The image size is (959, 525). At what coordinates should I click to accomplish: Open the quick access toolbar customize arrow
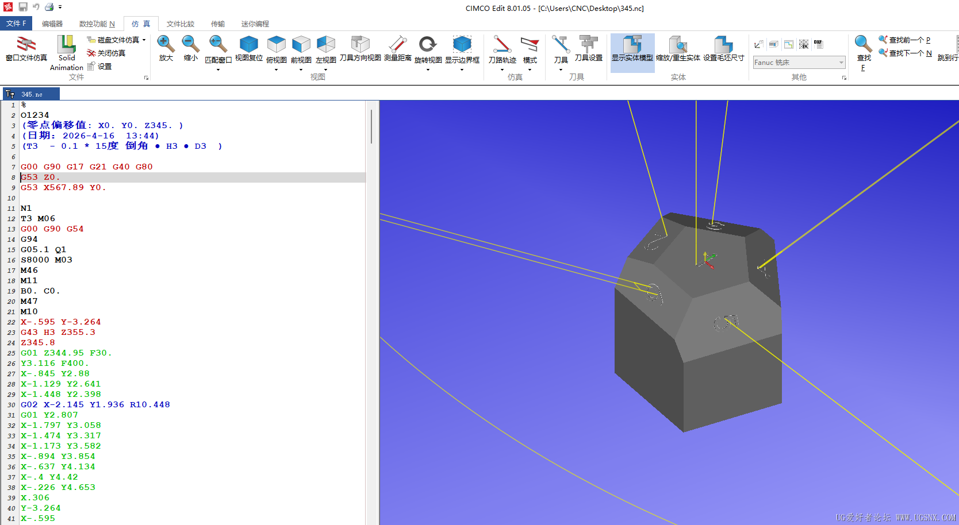point(60,7)
